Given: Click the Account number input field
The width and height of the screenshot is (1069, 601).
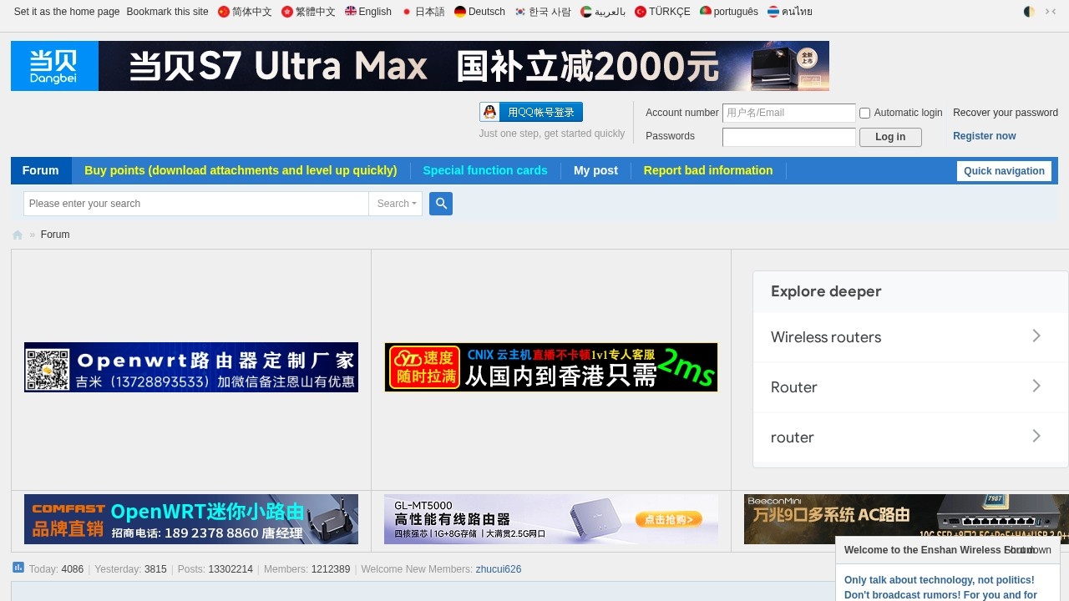Looking at the screenshot, I should [788, 113].
